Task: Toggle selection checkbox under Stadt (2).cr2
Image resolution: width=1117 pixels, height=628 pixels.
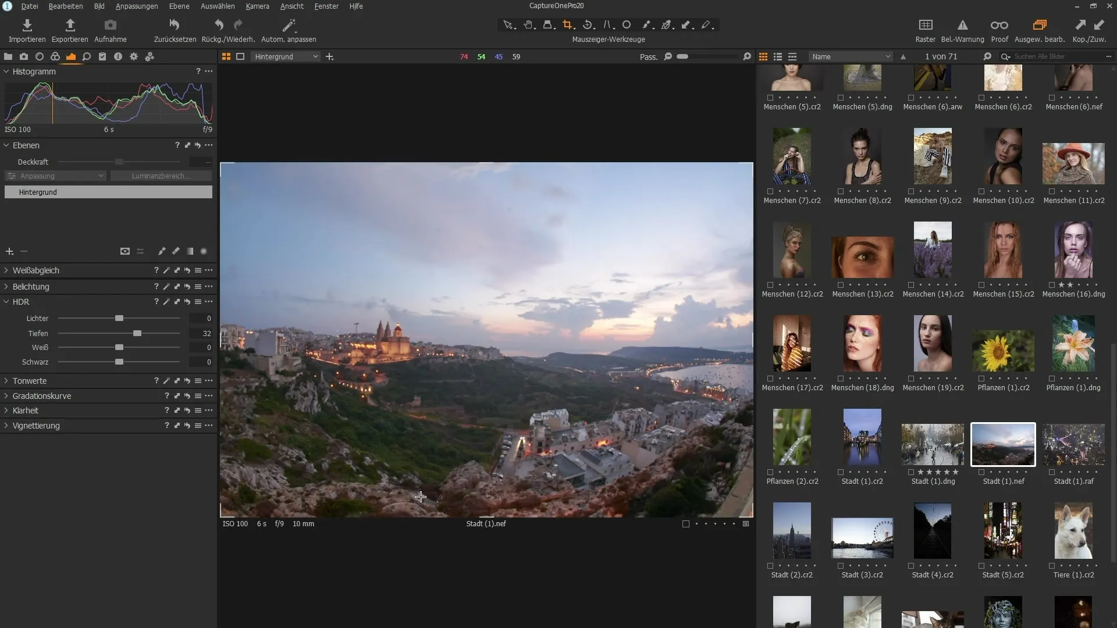Action: 770,566
